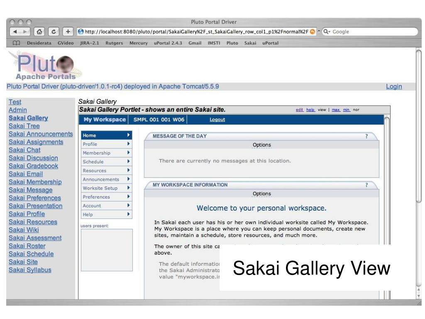The image size is (425, 319).
Task: Select Worksite Setup in the workspace menu
Action: pyautogui.click(x=107, y=188)
